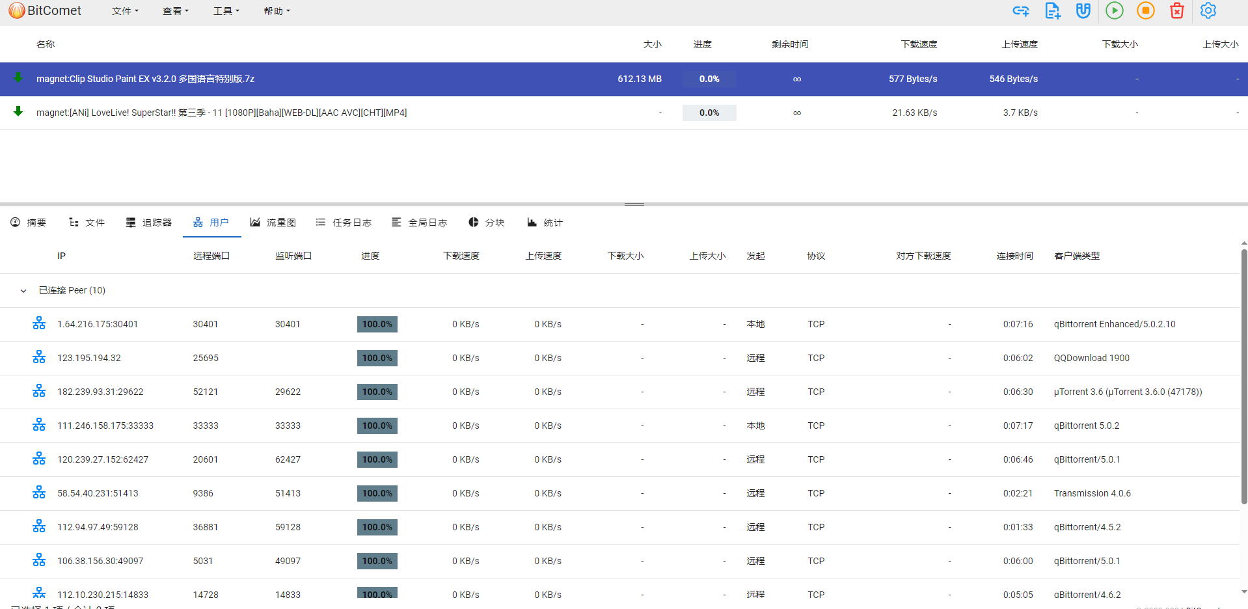Switch to the 文件 tab in details panel

click(87, 223)
